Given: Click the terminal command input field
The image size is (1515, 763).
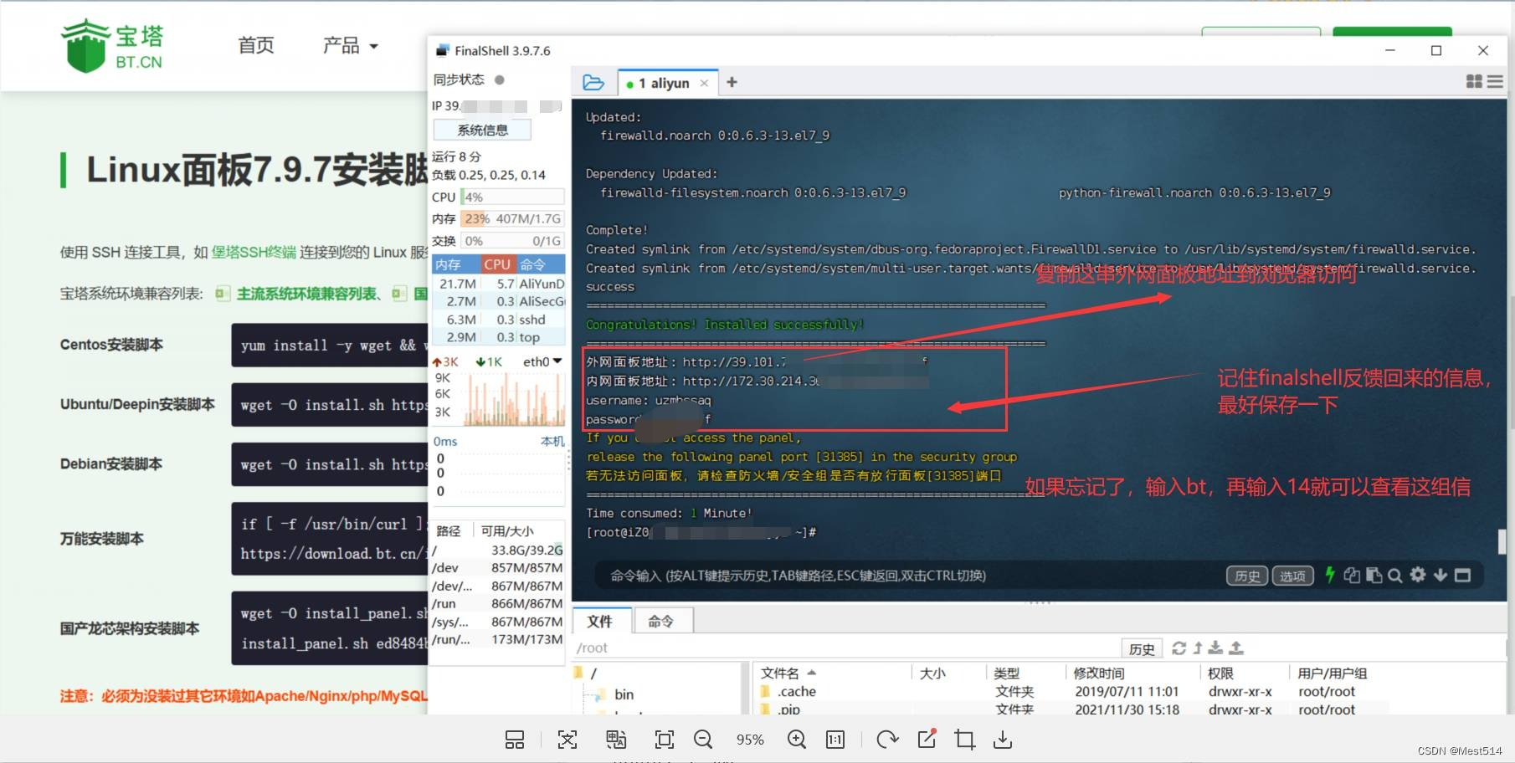Looking at the screenshot, I should click(x=837, y=575).
